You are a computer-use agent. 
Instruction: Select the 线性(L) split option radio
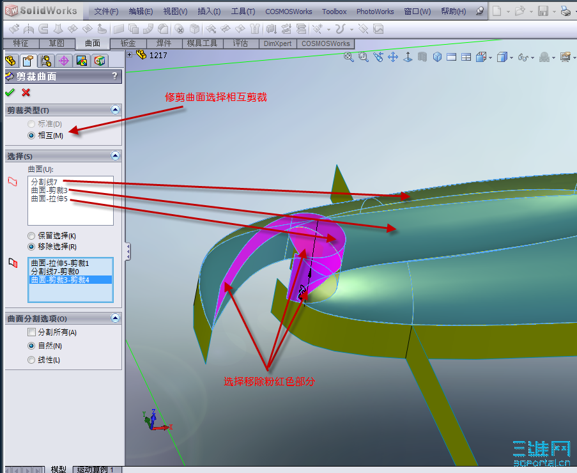click(31, 360)
